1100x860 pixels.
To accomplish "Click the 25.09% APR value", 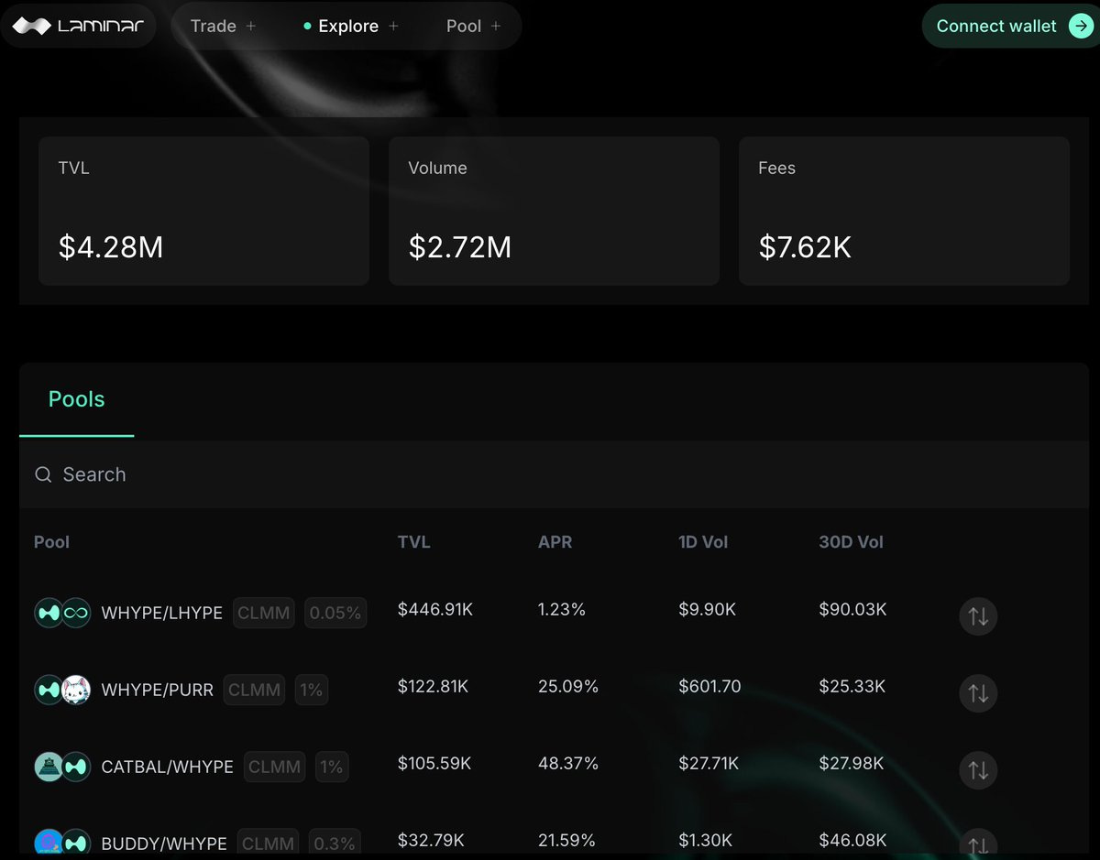I will tap(568, 686).
